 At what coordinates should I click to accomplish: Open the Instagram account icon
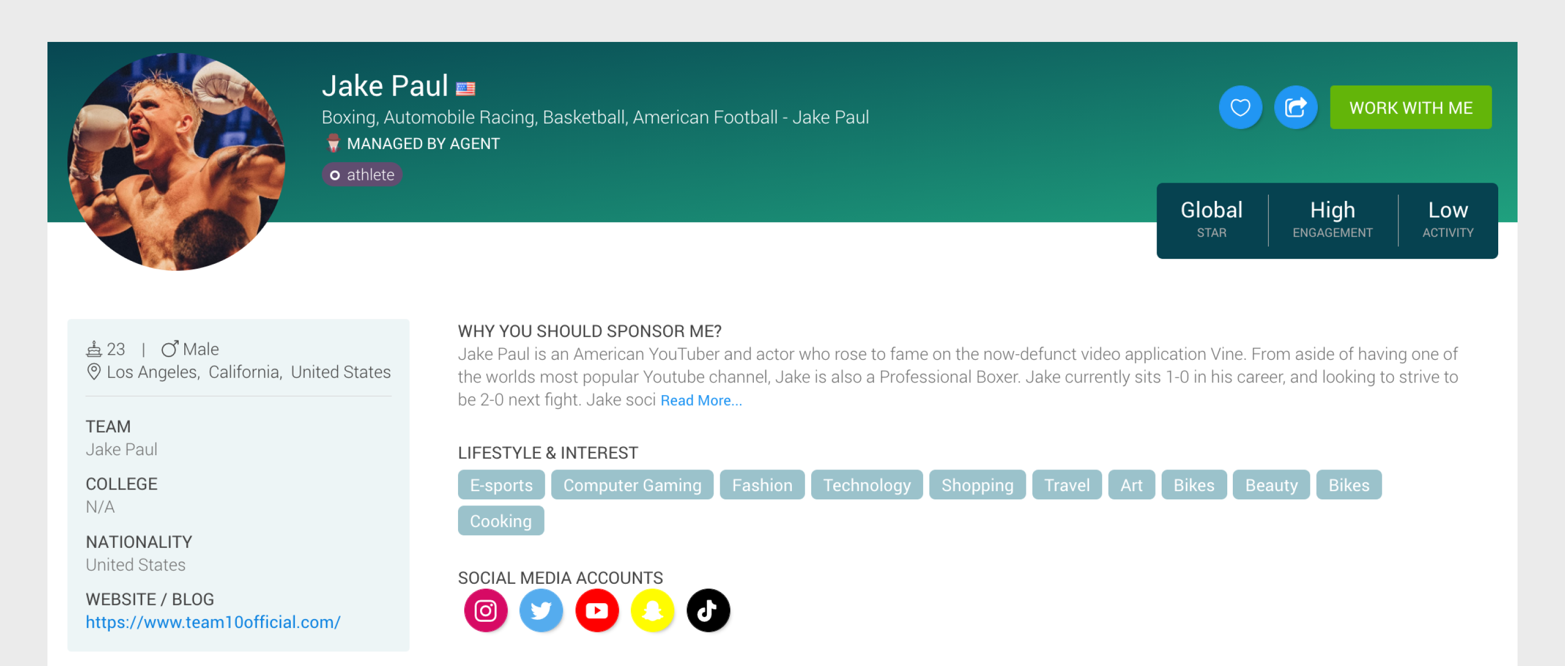(x=486, y=610)
